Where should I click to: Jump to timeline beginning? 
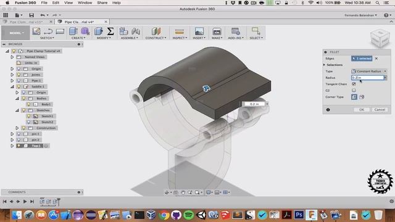click(x=4, y=202)
